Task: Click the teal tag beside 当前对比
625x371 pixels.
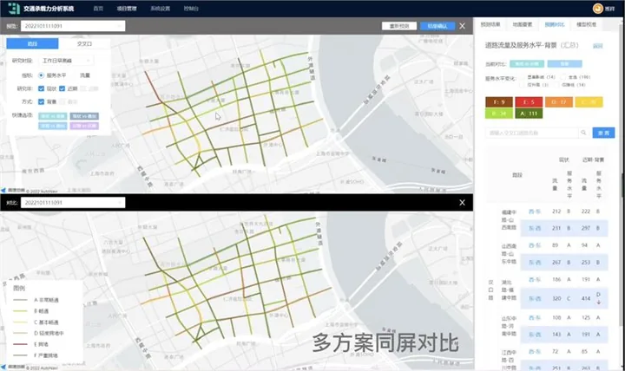Action: pyautogui.click(x=527, y=63)
